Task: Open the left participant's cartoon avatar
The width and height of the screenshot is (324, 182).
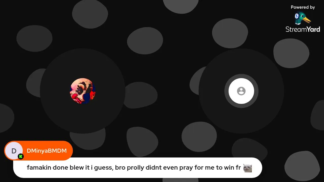Action: click(x=83, y=91)
